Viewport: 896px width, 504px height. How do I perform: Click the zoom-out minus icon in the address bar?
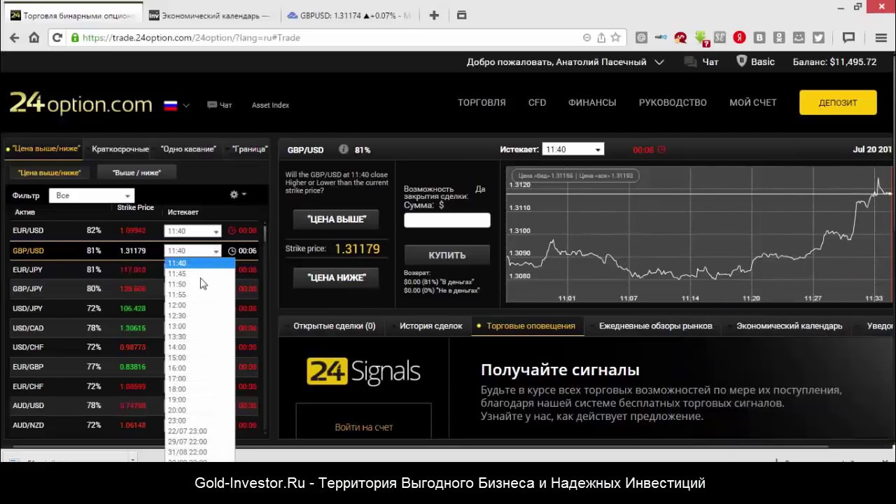pos(587,38)
